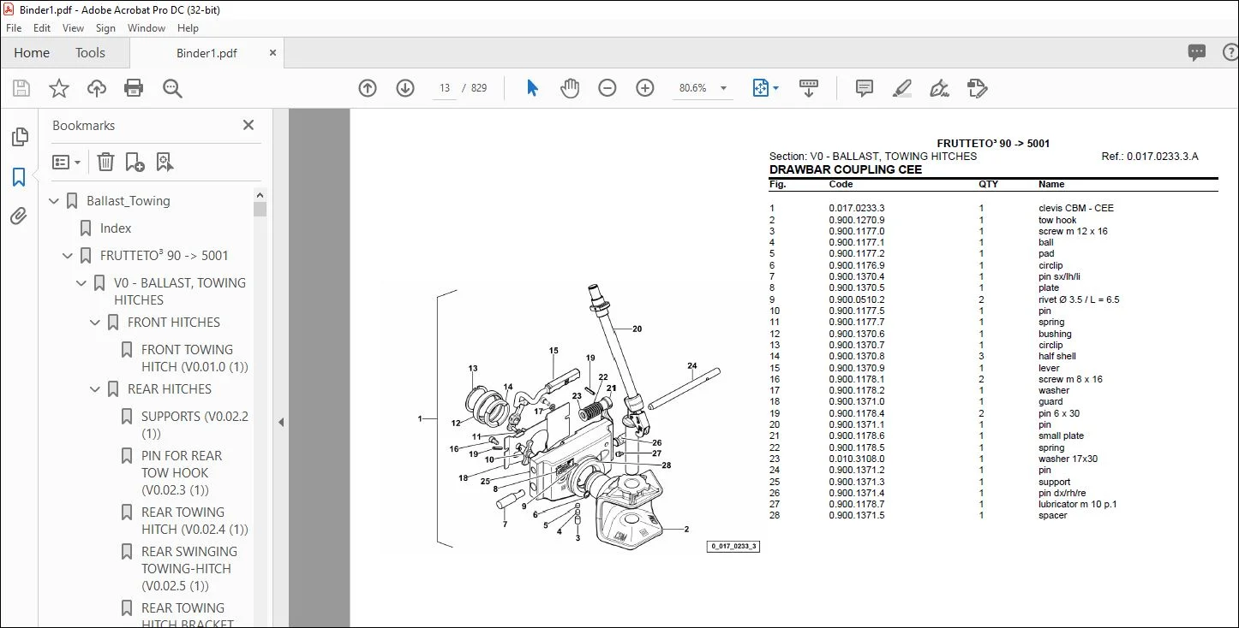Select the REAR HITCHES bookmark label
Viewport: 1239px width, 628px height.
[170, 389]
